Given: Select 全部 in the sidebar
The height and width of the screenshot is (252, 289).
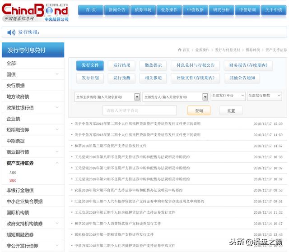Looking at the screenshot, I should (x=11, y=64).
